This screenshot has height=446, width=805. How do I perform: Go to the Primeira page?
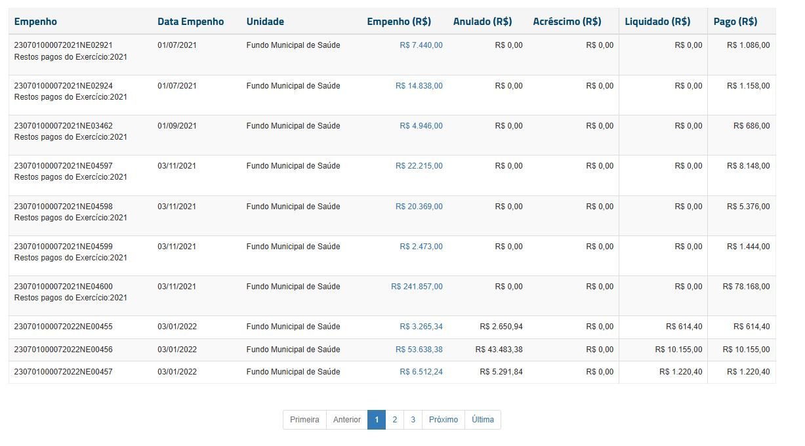pyautogui.click(x=304, y=420)
